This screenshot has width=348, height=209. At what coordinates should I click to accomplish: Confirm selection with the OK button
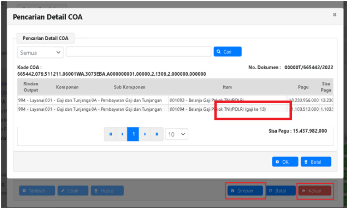click(285, 162)
